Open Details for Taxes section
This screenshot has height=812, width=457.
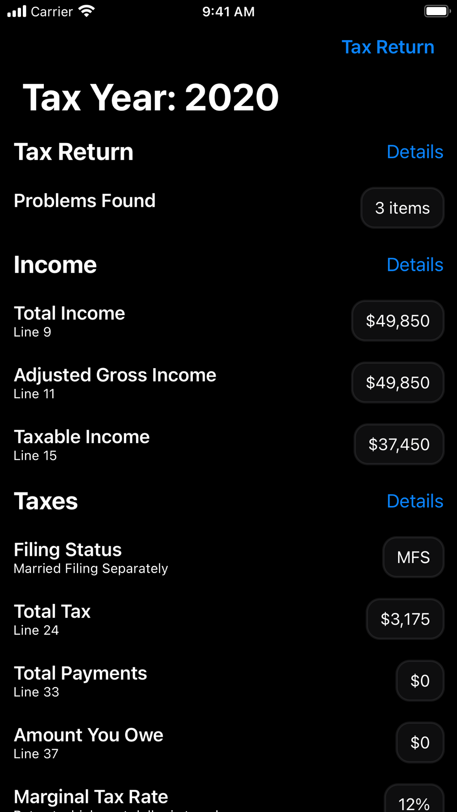pos(414,501)
